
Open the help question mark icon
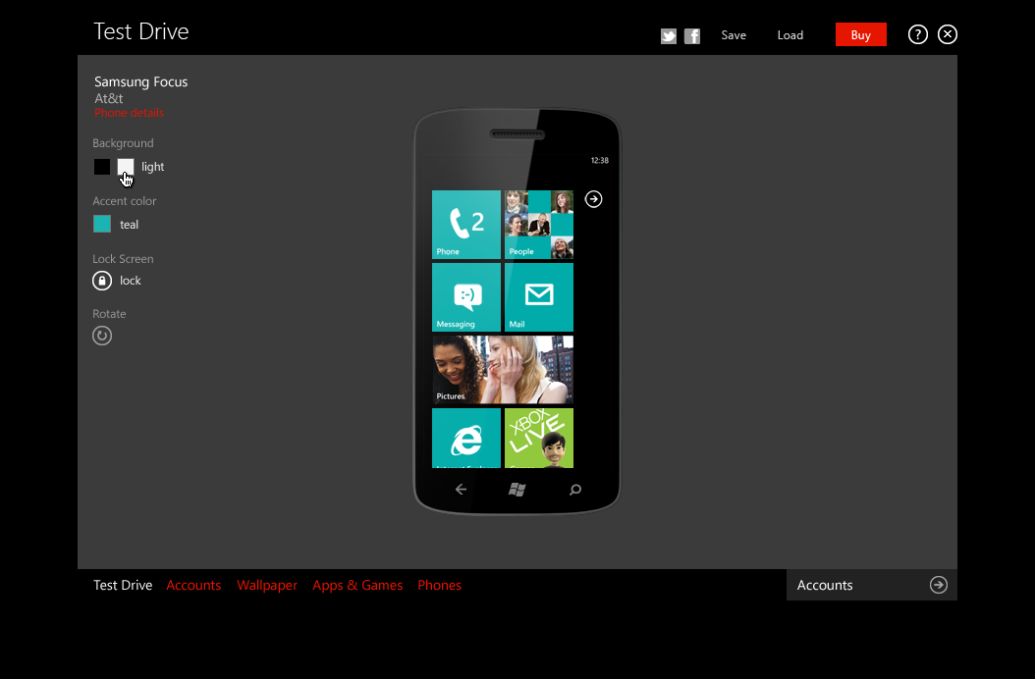tap(917, 34)
